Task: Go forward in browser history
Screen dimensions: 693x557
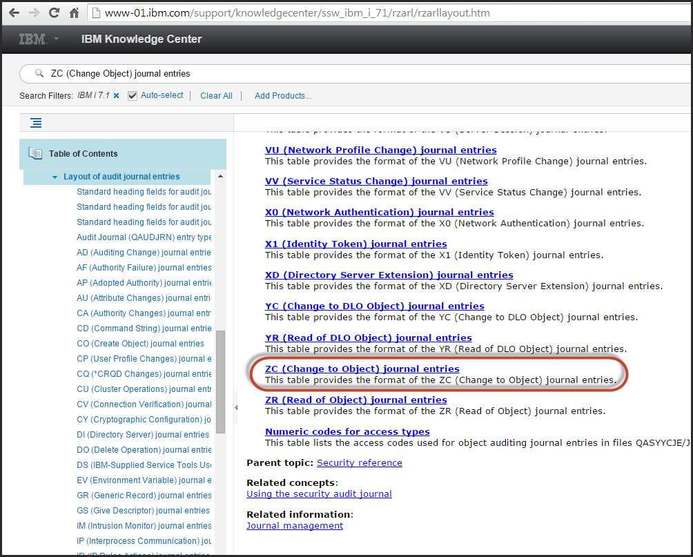Action: tap(34, 13)
